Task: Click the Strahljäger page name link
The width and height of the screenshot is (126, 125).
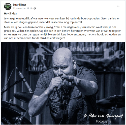Action: [x=19, y=5]
